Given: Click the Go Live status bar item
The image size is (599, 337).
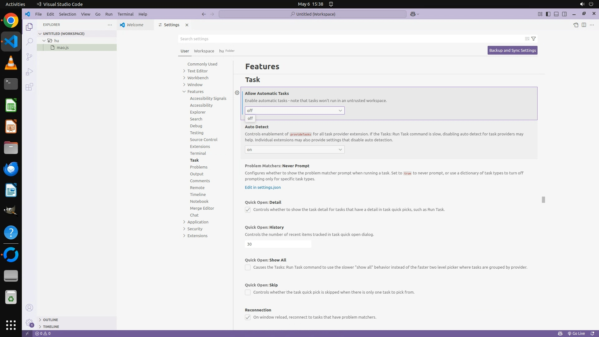Looking at the screenshot, I should tap(576, 333).
